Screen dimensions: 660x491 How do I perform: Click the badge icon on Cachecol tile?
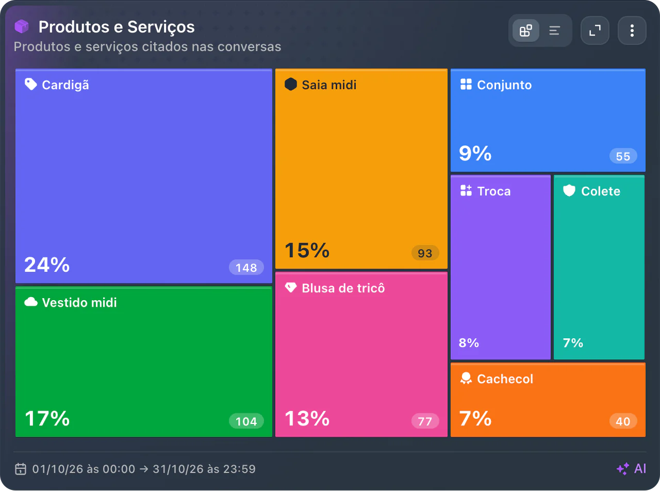tap(466, 379)
